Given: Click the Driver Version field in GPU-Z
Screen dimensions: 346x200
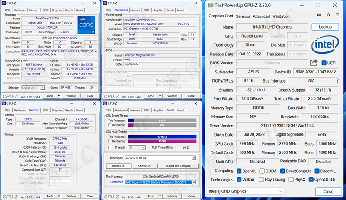Looking at the screenshot, I should coord(287,126).
